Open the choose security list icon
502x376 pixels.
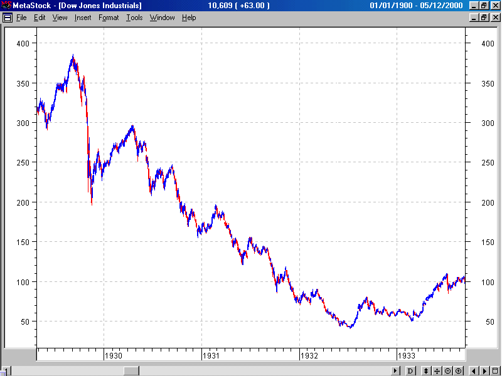click(x=495, y=371)
